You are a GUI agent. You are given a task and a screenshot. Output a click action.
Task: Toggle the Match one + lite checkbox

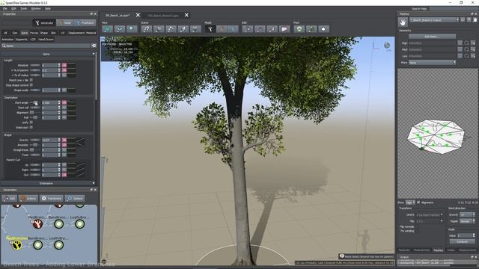click(31, 80)
